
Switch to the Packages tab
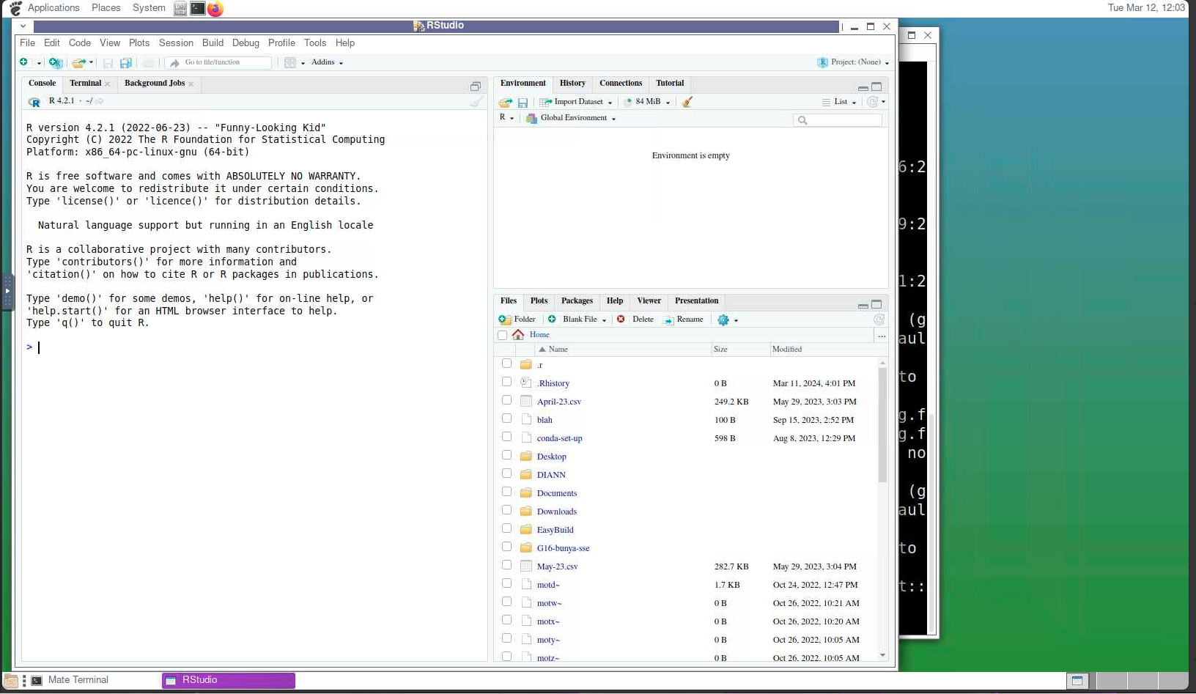[x=577, y=301]
